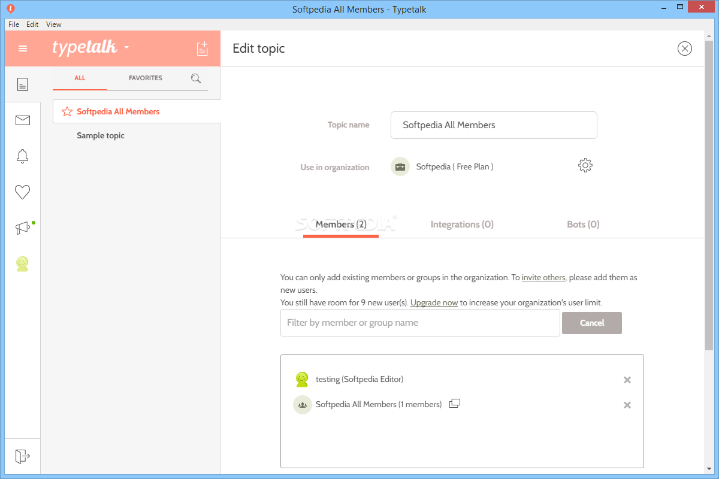Image resolution: width=719 pixels, height=479 pixels.
Task: Click Softpedia All Members (1 members) text
Action: pos(379,404)
